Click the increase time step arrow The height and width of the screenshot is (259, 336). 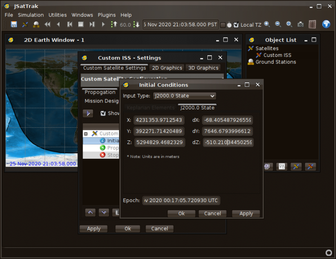(114, 24)
